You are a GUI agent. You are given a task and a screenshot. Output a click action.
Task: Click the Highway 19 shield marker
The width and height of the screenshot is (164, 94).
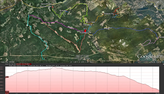(156, 6)
